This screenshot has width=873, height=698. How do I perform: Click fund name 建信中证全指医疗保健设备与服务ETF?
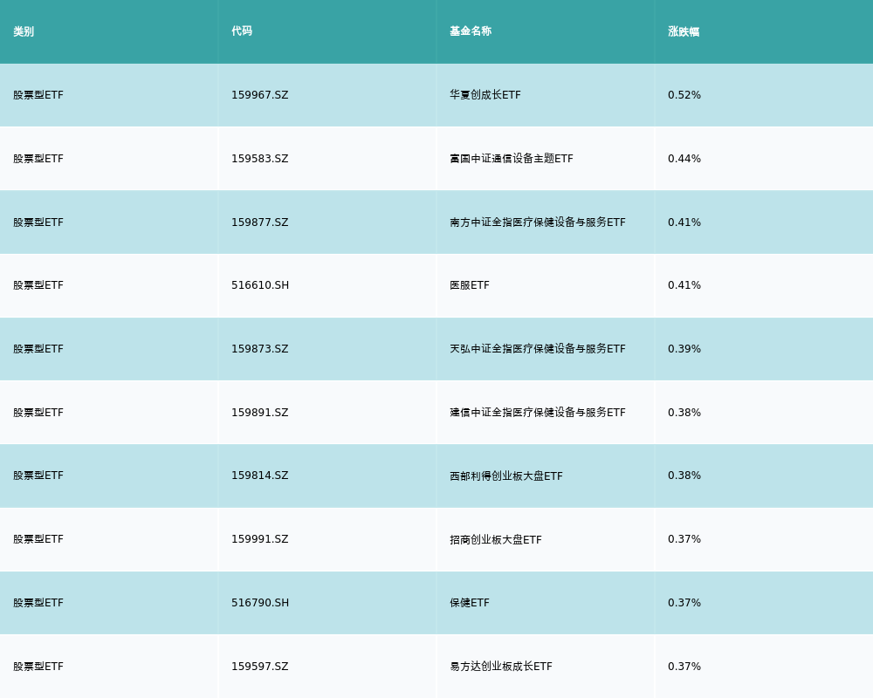(538, 413)
